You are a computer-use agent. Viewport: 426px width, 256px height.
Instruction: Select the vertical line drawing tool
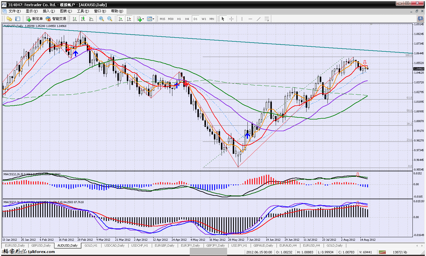[x=242, y=19]
